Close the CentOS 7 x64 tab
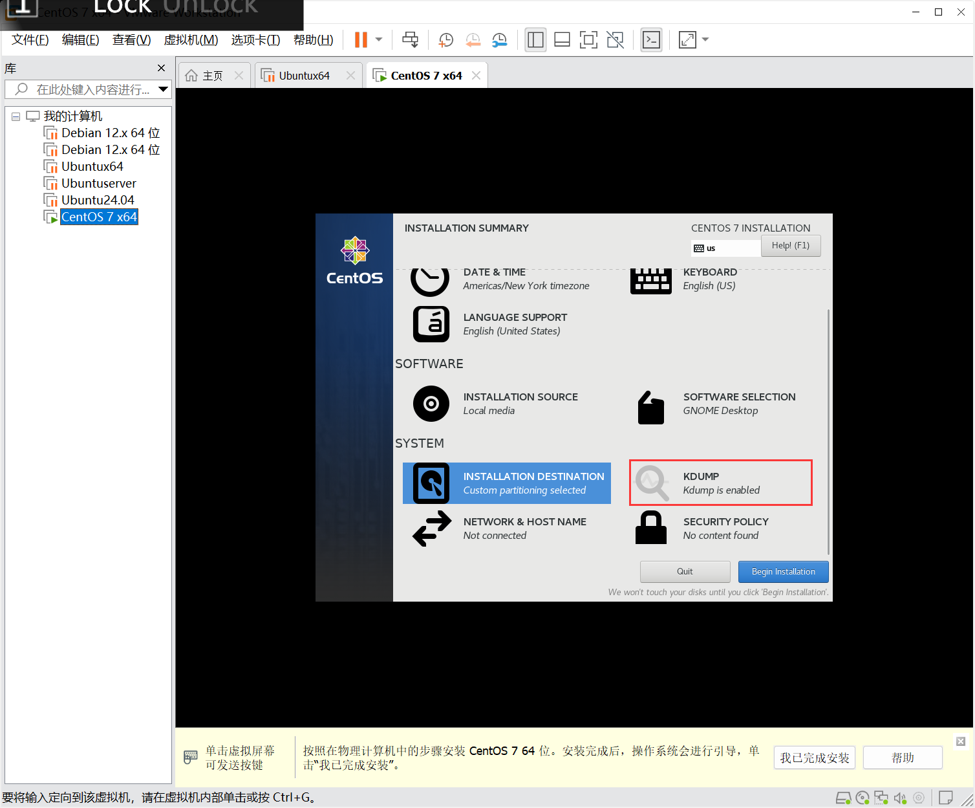This screenshot has height=808, width=975. pyautogui.click(x=476, y=76)
